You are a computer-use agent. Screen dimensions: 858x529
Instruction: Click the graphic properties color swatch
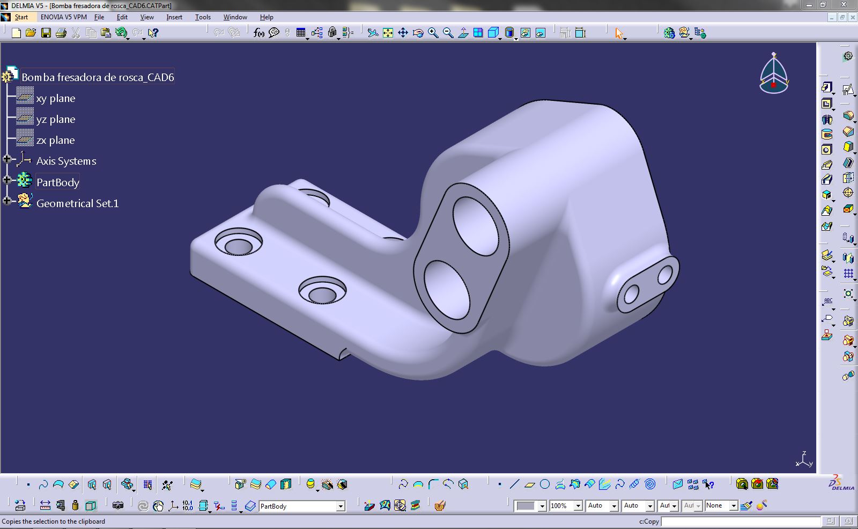click(x=526, y=506)
